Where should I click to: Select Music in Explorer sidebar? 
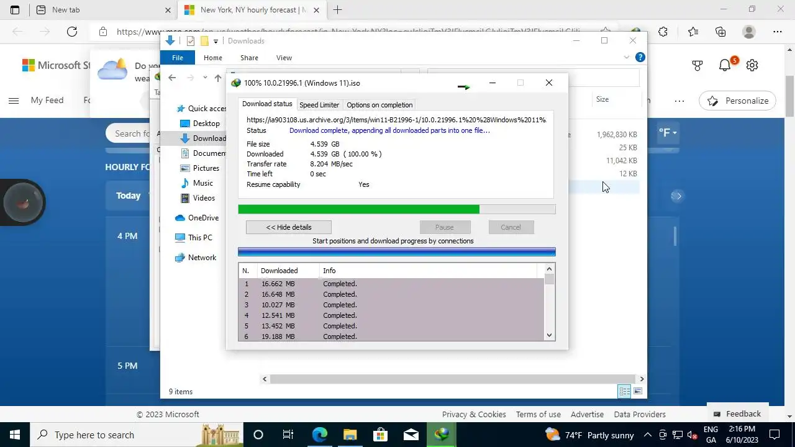[x=197, y=183]
